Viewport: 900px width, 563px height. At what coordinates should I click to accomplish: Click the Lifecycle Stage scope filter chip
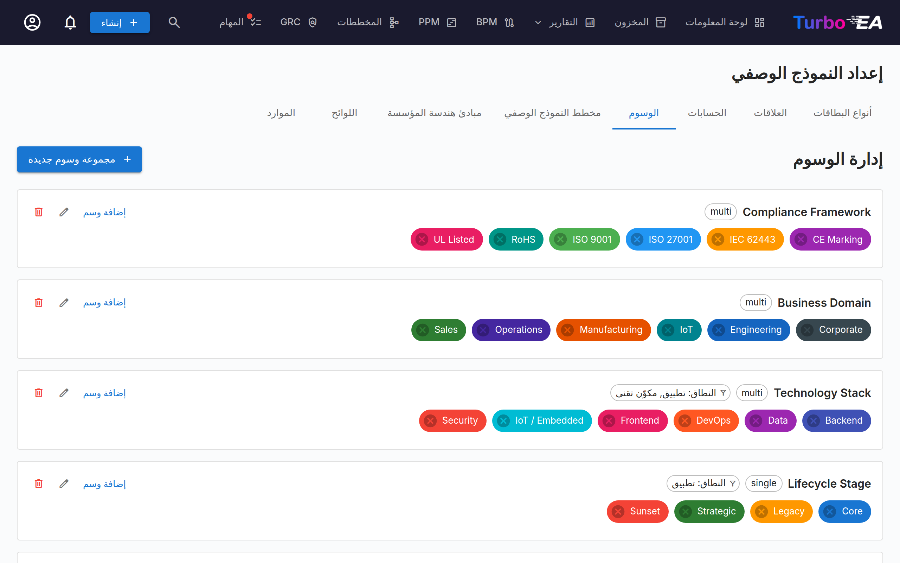coord(703,483)
